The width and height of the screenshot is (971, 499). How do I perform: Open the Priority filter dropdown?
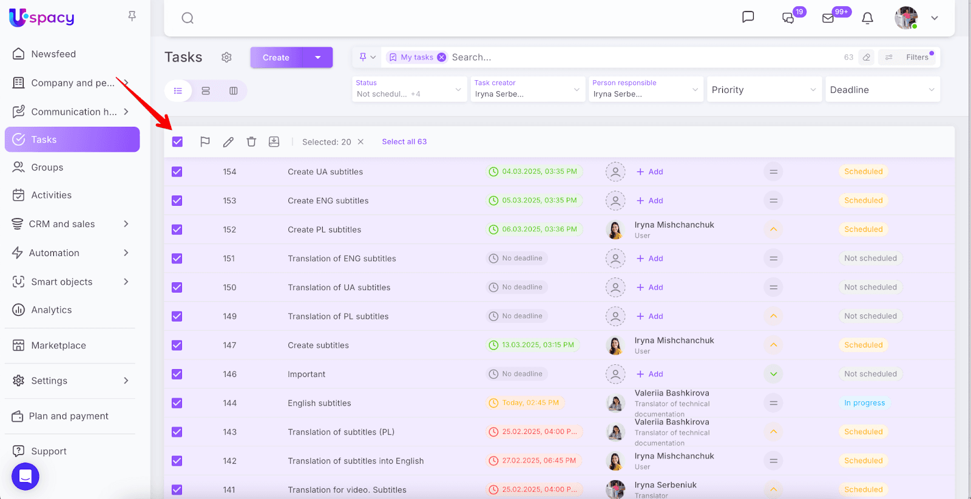click(x=763, y=90)
